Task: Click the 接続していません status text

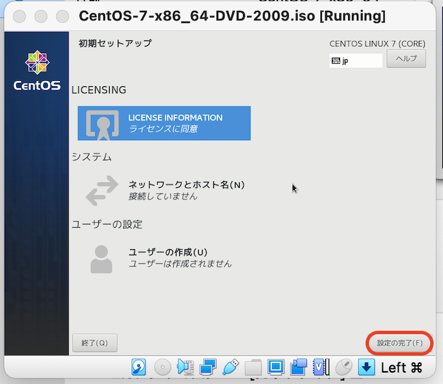Action: [x=163, y=196]
